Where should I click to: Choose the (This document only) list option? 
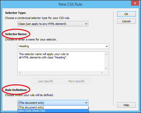click(x=53, y=107)
